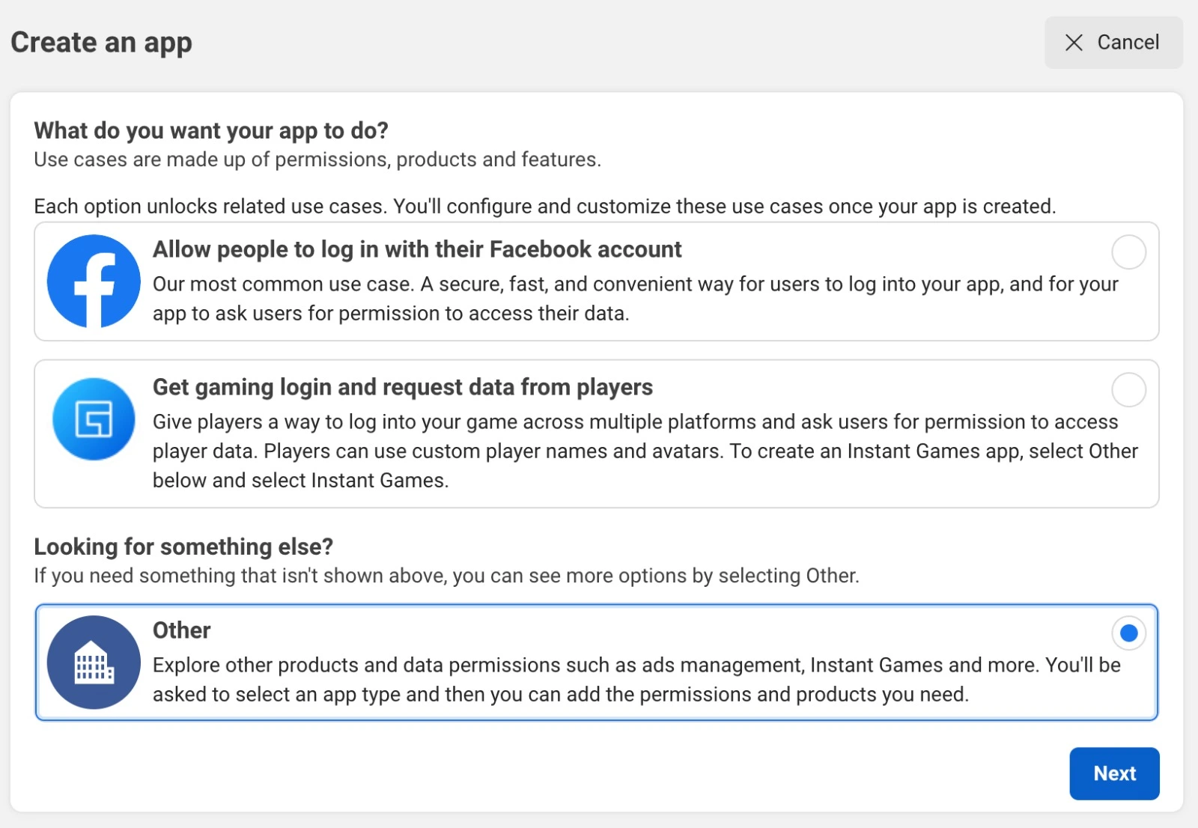Select the gaming login radio button
The image size is (1198, 828).
pyautogui.click(x=1128, y=389)
